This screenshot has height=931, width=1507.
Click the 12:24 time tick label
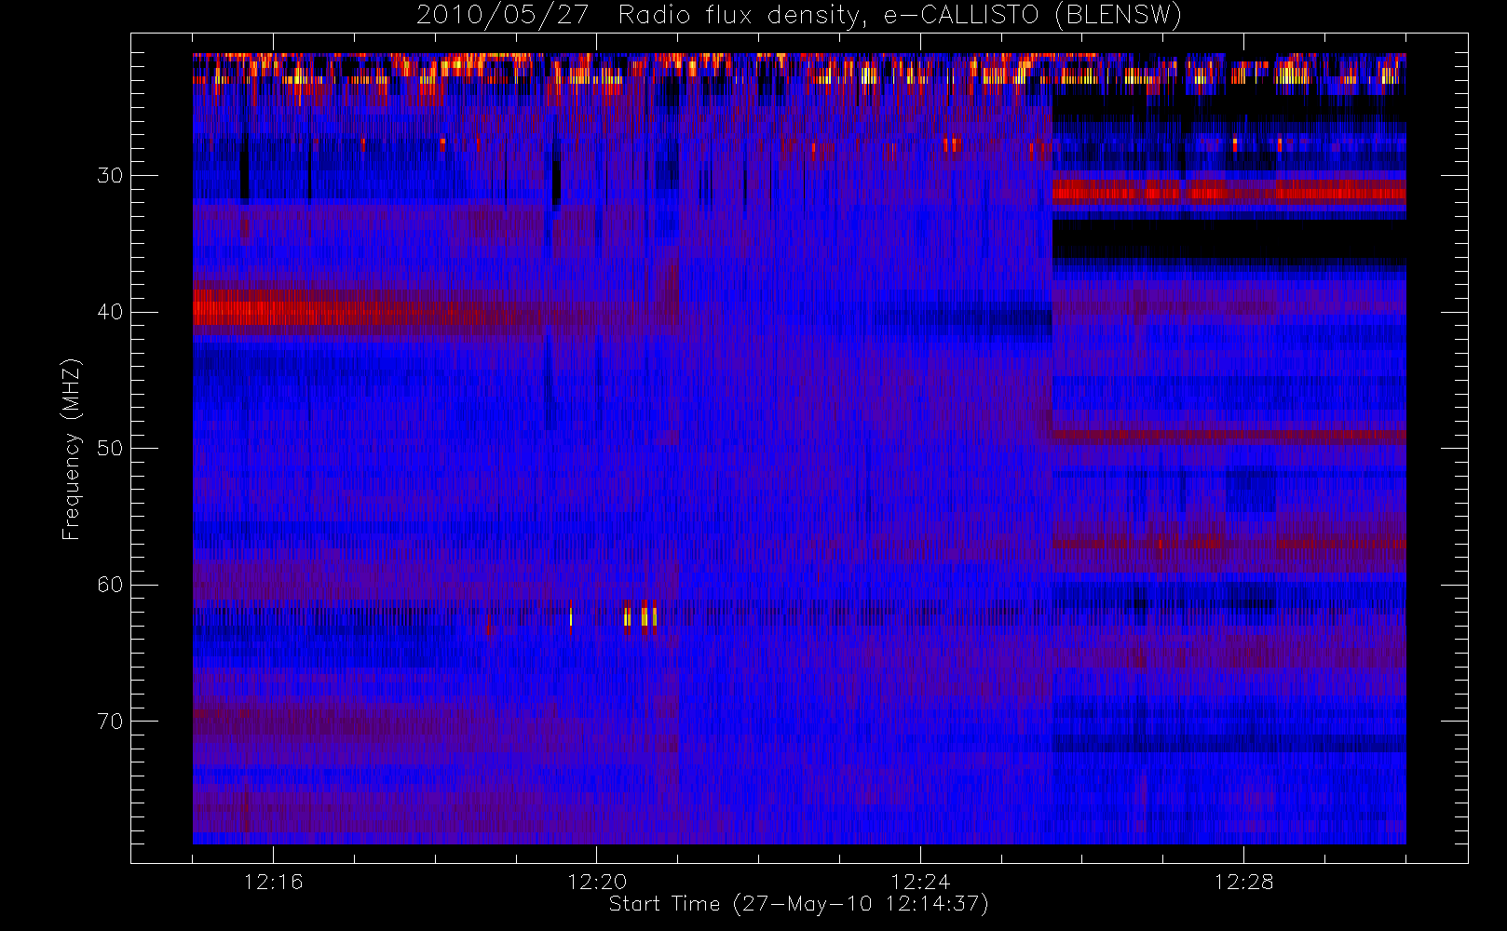920,882
